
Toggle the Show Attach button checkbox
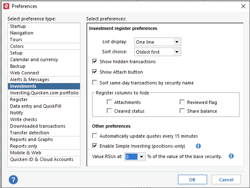click(95, 72)
